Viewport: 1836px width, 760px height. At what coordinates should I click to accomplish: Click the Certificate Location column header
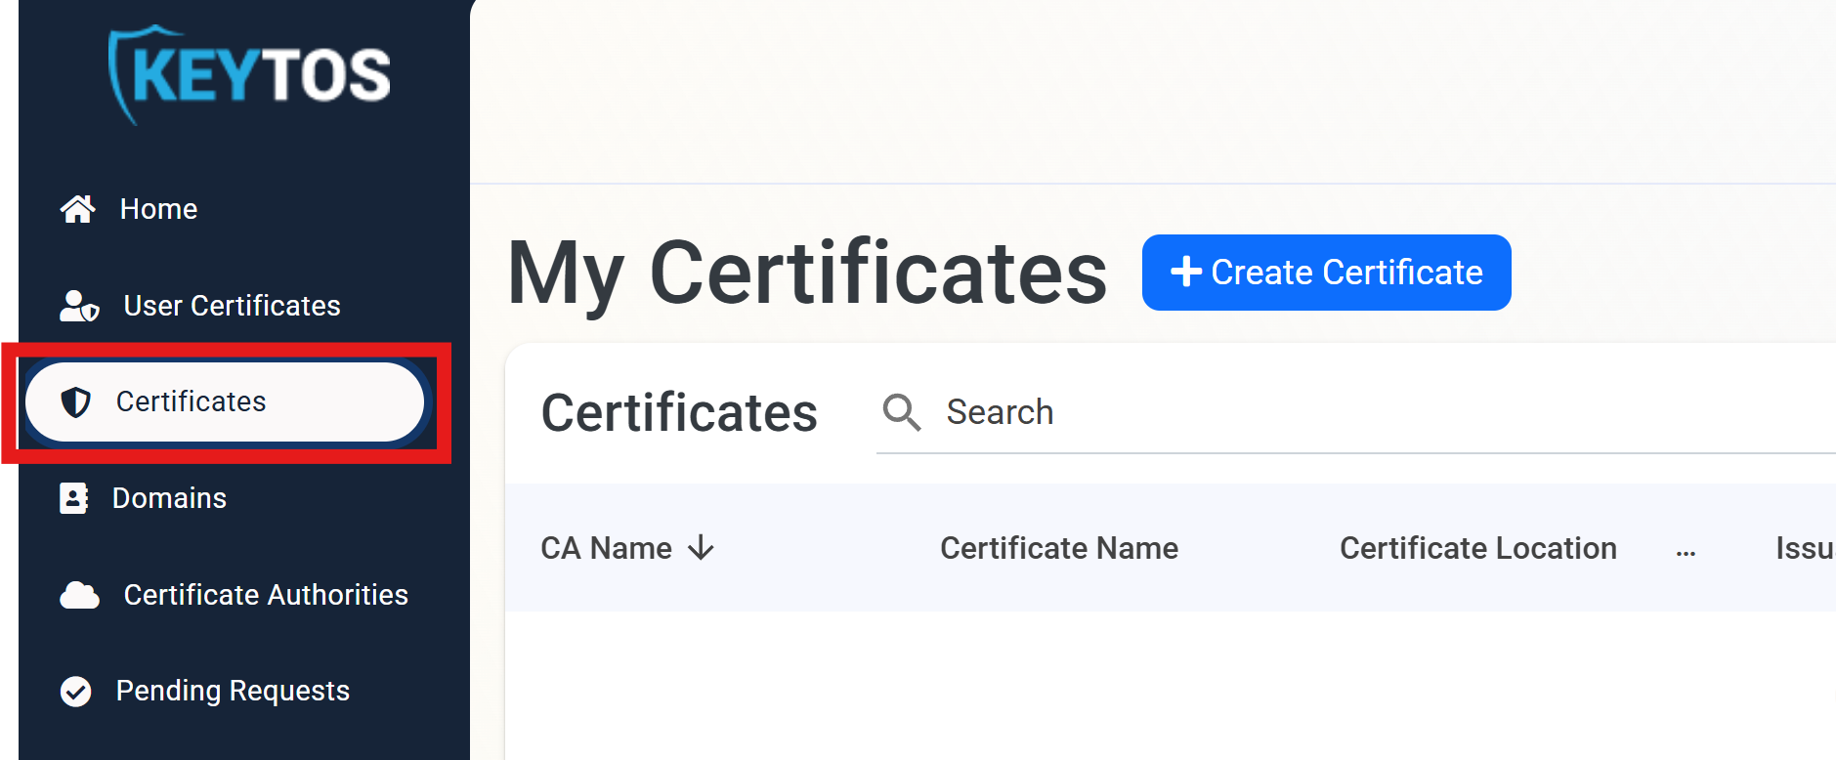[x=1477, y=548]
